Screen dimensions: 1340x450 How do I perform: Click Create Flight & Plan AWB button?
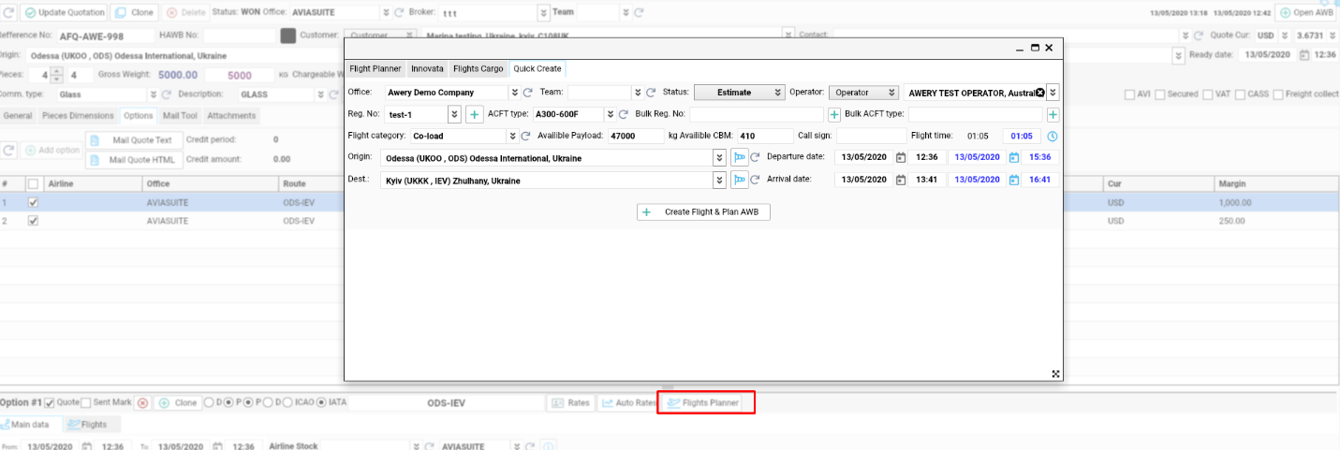(703, 212)
